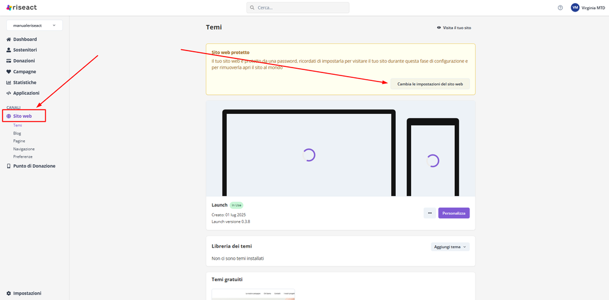
Task: Expand the manualeriseact organization dropdown
Action: pyautogui.click(x=34, y=26)
